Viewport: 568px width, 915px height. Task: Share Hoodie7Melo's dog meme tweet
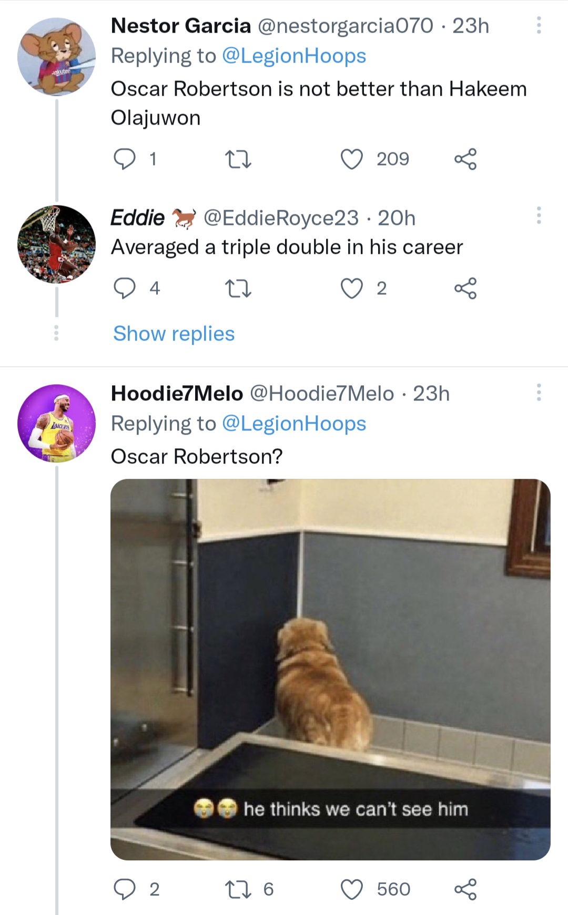[x=465, y=889]
